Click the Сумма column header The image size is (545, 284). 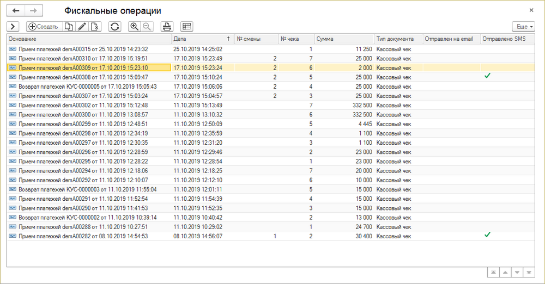[343, 39]
